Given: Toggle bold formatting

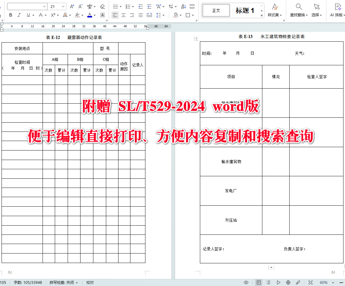Looking at the screenshot, I should pos(10,15).
